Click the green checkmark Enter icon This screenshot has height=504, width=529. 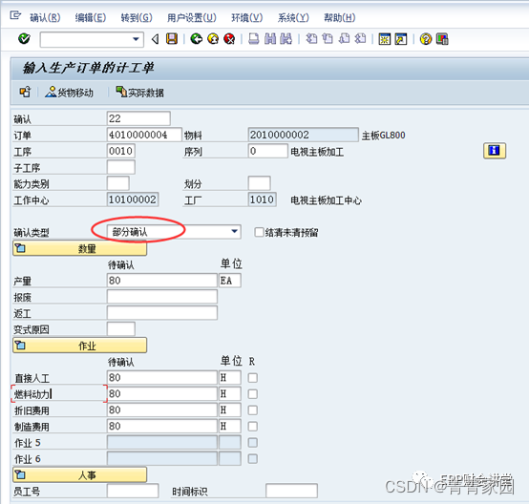point(24,39)
